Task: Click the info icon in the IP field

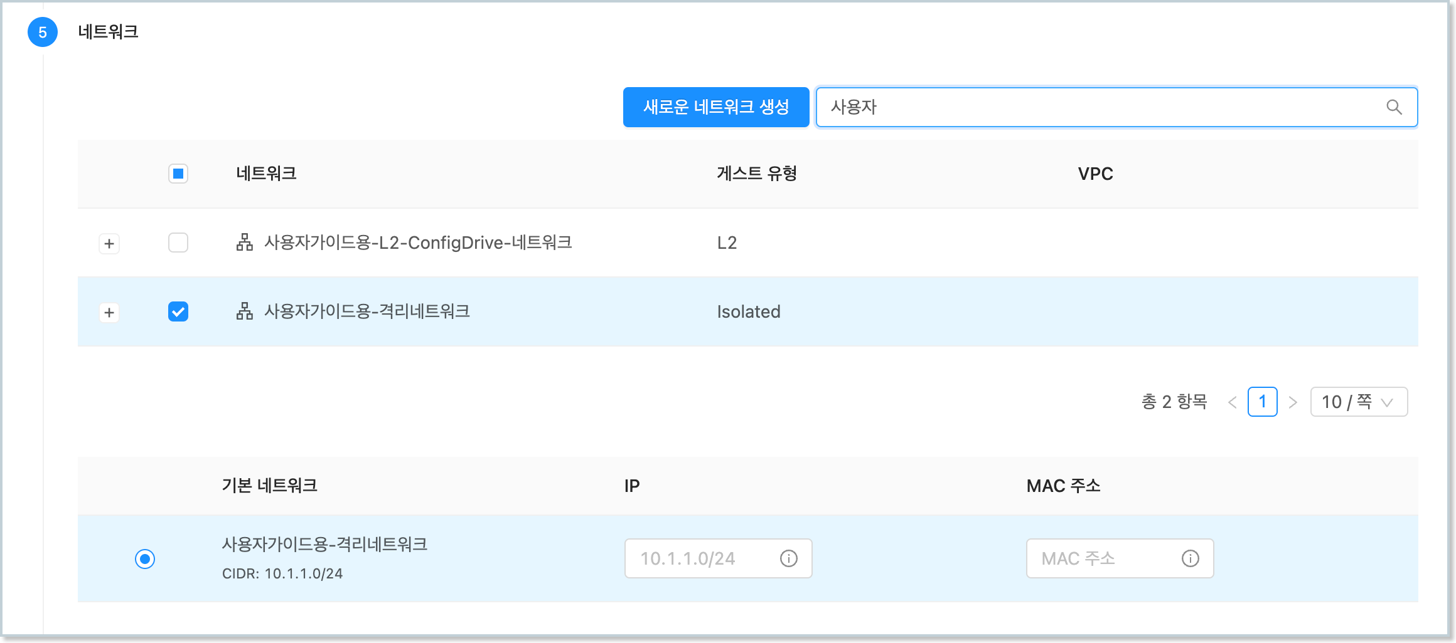Action: pos(789,558)
